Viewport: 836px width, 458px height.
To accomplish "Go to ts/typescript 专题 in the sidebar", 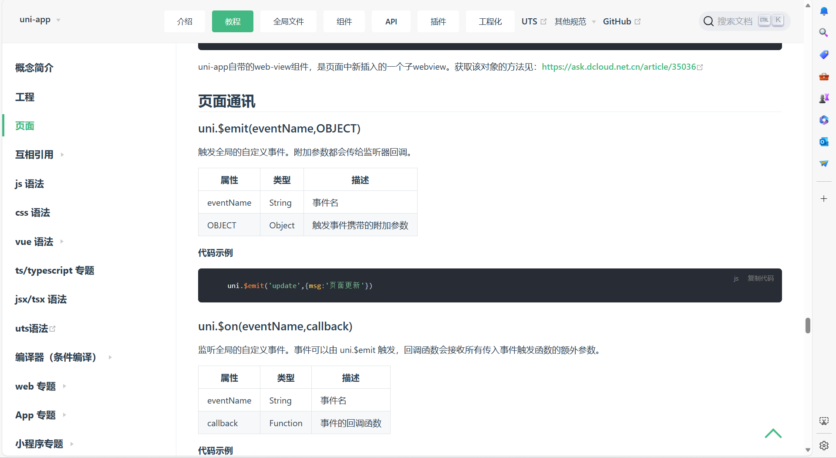I will coord(55,271).
